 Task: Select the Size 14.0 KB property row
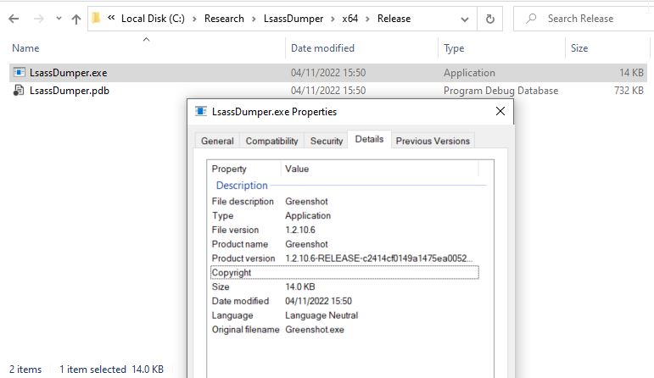344,286
